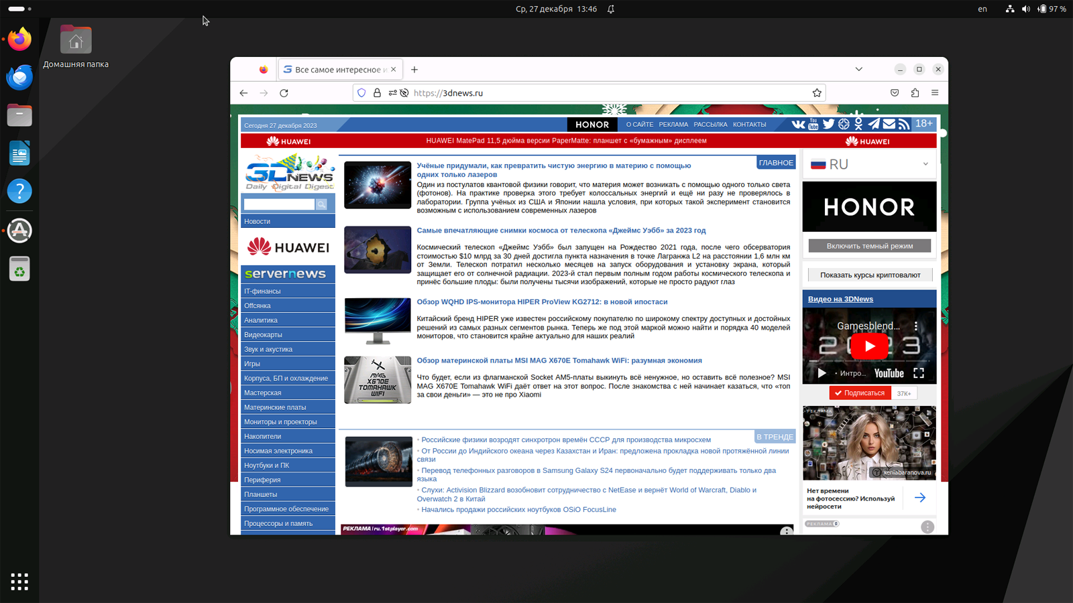Open Новости in the left sidebar

coord(288,221)
